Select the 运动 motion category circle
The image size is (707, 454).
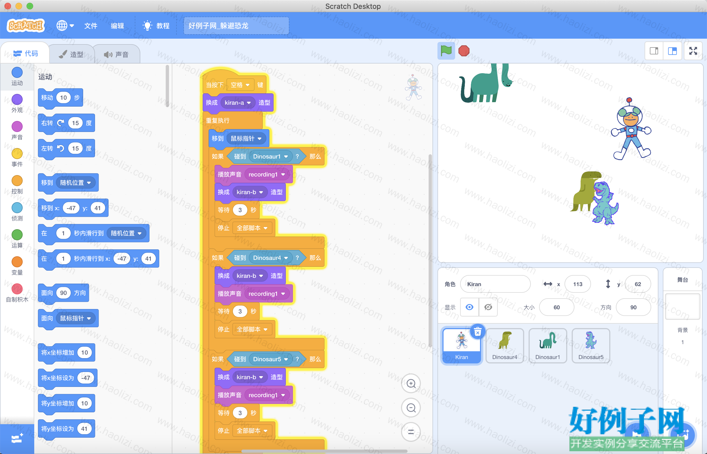(17, 73)
